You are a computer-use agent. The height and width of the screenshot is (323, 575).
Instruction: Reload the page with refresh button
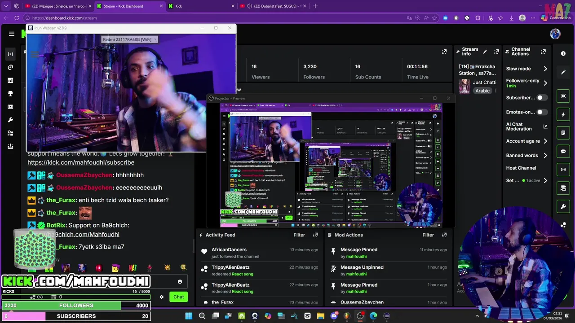tap(17, 18)
